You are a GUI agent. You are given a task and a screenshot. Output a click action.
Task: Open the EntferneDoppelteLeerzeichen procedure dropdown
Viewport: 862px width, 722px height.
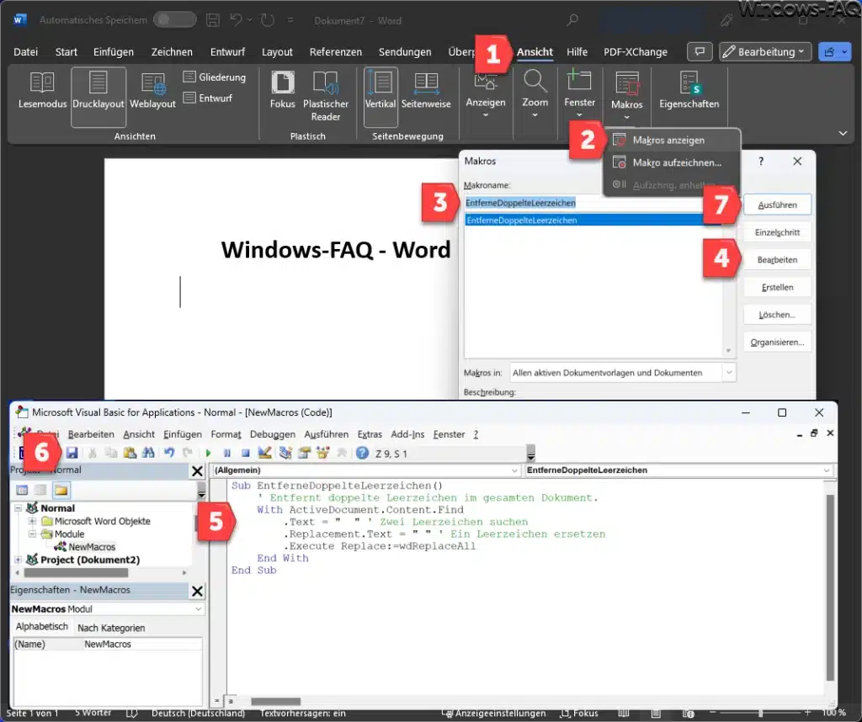[x=678, y=470]
